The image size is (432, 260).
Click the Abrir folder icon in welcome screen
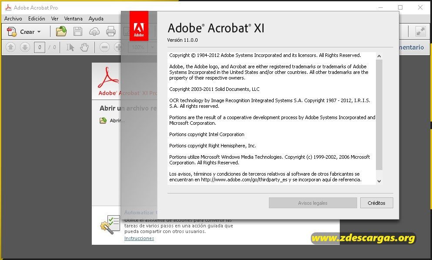point(103,120)
